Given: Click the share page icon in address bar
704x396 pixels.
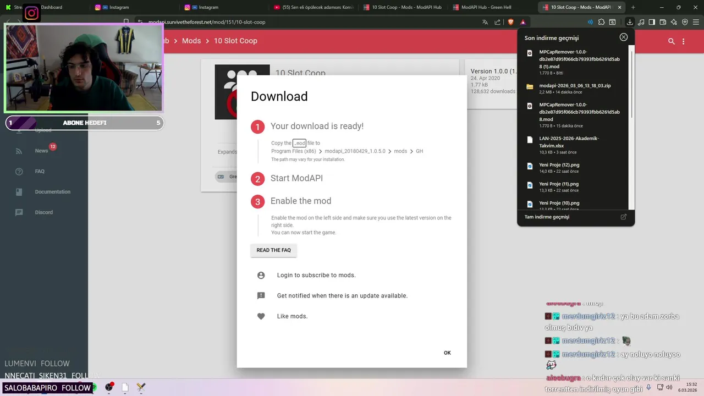Looking at the screenshot, I should tap(498, 22).
